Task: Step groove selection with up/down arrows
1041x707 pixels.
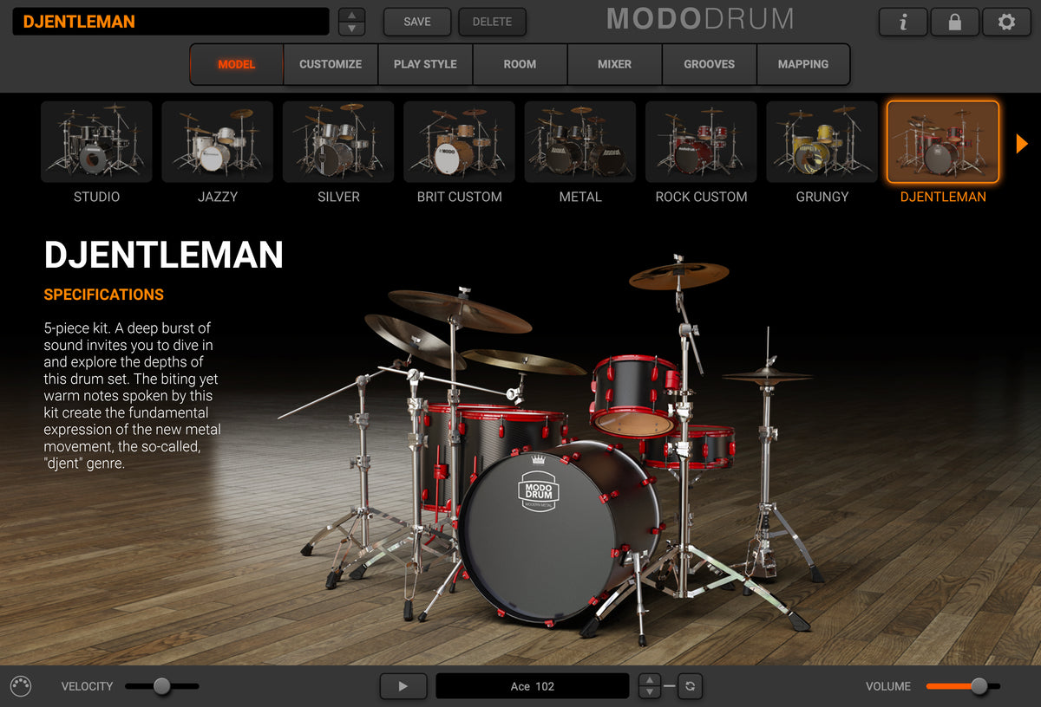Action: pos(650,686)
